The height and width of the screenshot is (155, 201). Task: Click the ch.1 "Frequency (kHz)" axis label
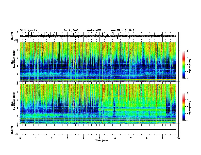click(14, 59)
